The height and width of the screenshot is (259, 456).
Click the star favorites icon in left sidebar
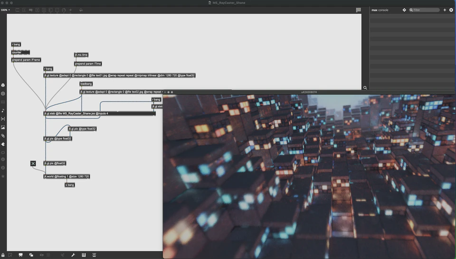pos(3,176)
